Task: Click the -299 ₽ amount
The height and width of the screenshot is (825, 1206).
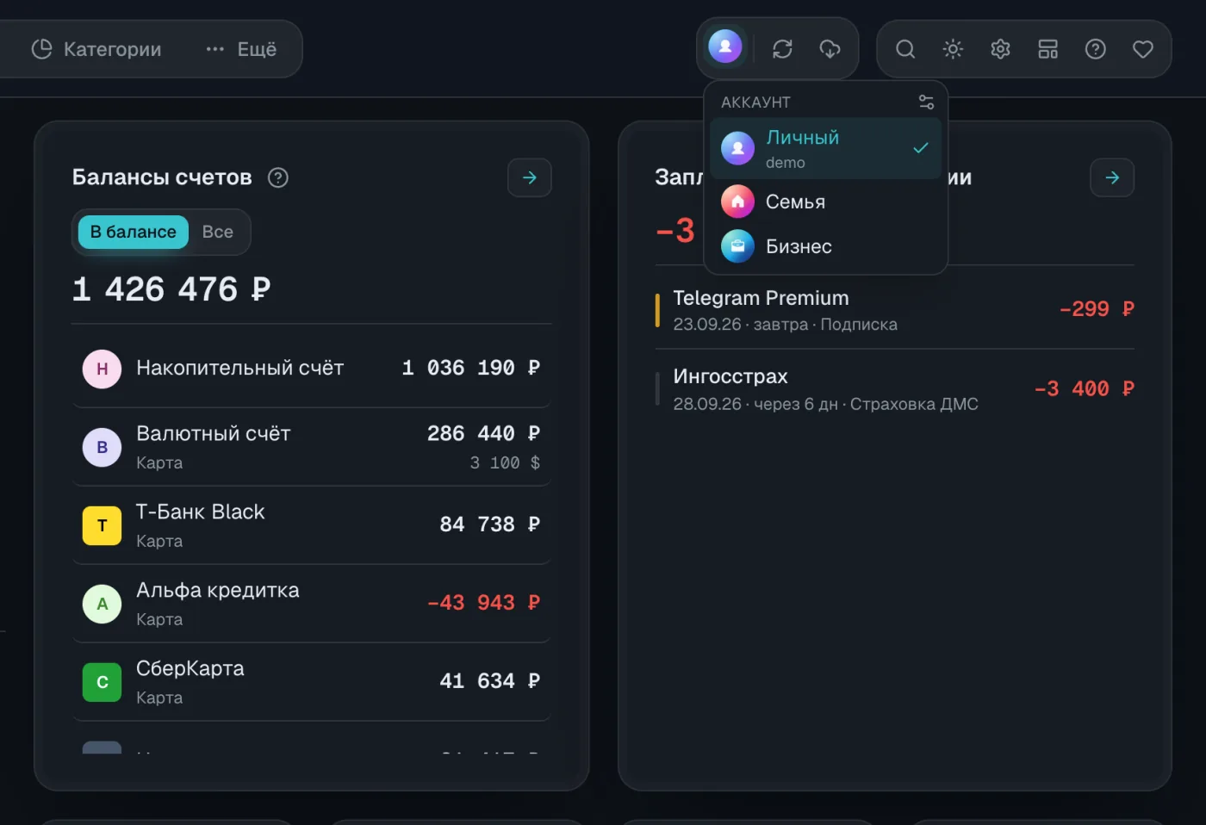Action: [1097, 309]
